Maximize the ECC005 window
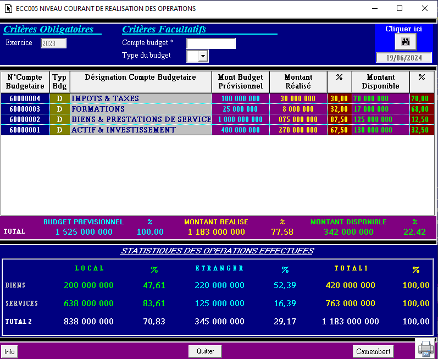Screen dimensions: 438x359 (400, 9)
